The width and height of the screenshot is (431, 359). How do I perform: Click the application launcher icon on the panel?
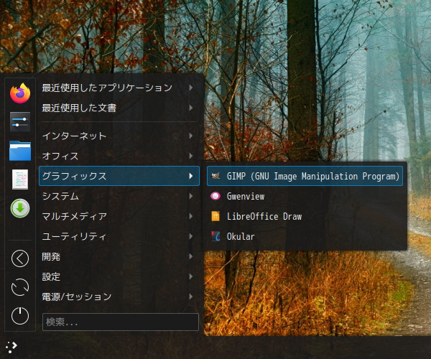tap(11, 348)
